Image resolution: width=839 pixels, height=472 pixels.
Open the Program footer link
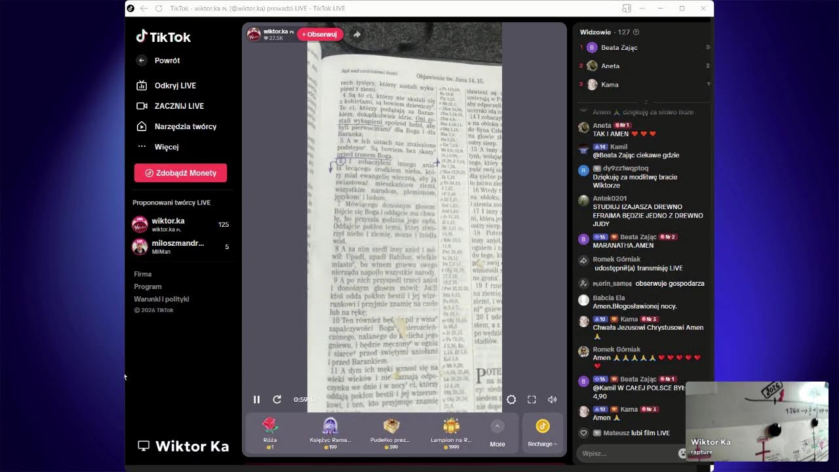pos(147,286)
